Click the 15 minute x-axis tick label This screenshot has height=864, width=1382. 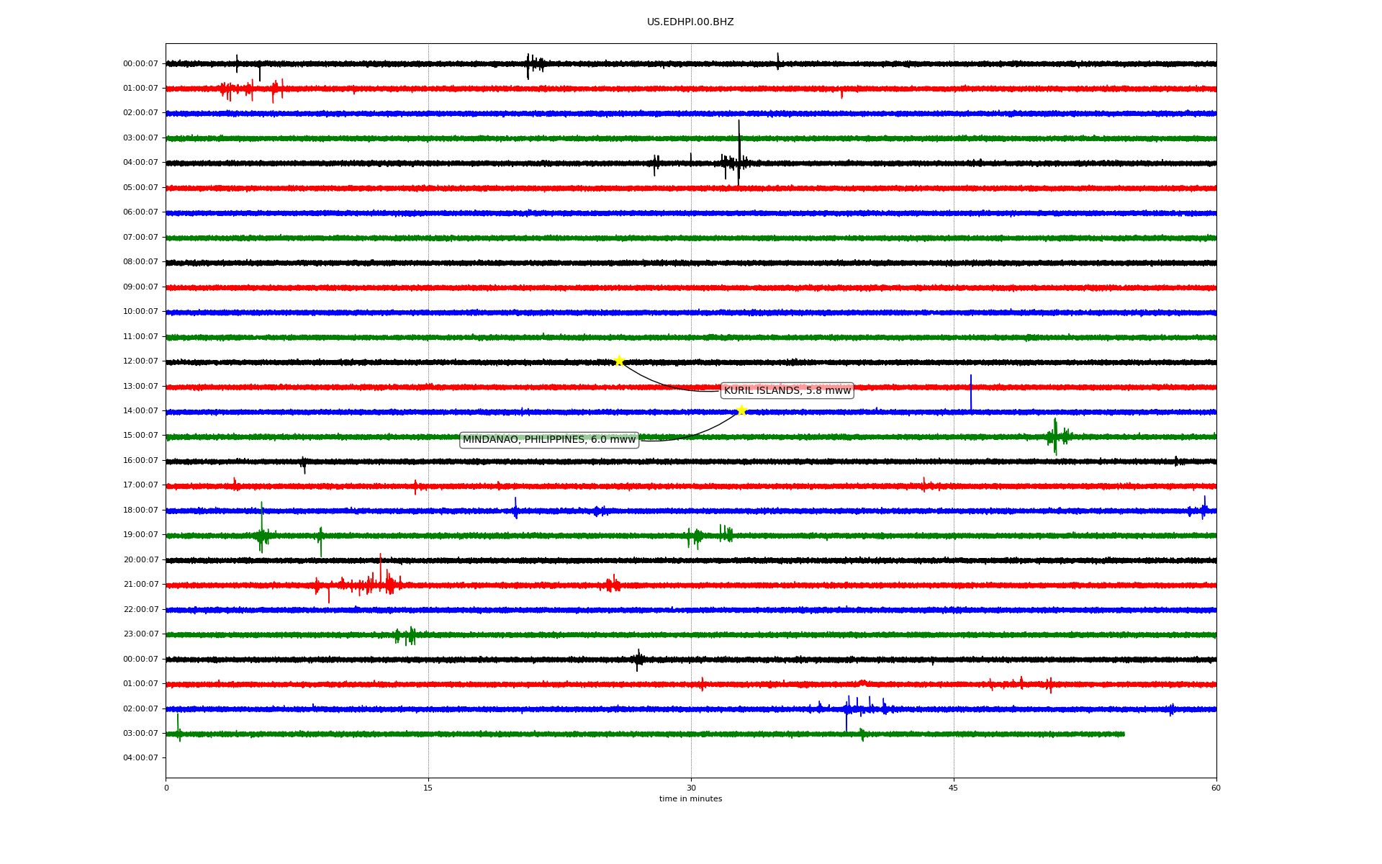(x=428, y=788)
